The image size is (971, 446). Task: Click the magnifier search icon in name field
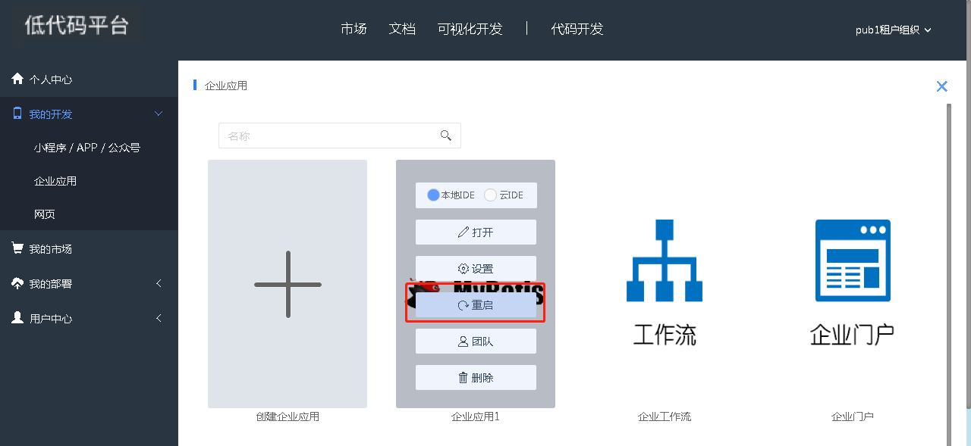446,136
